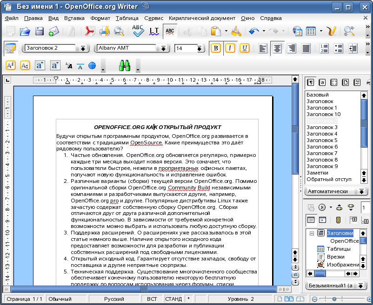
Task: Click the Undo arrow icon
Action: tap(253, 32)
